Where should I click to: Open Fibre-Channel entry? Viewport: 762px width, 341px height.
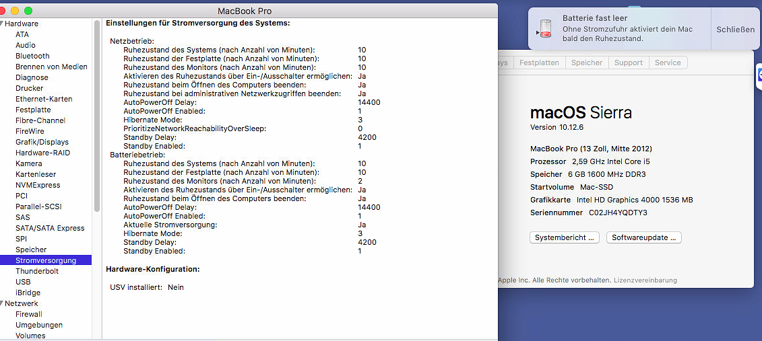(40, 120)
